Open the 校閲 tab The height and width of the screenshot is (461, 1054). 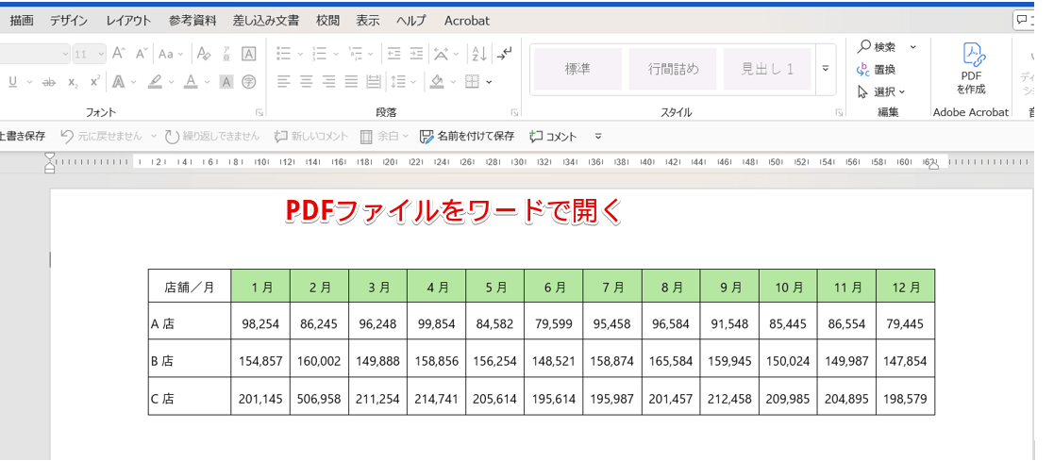(328, 21)
